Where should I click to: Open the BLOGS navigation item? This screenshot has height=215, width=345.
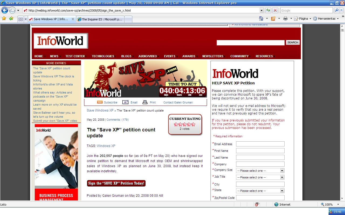click(126, 56)
